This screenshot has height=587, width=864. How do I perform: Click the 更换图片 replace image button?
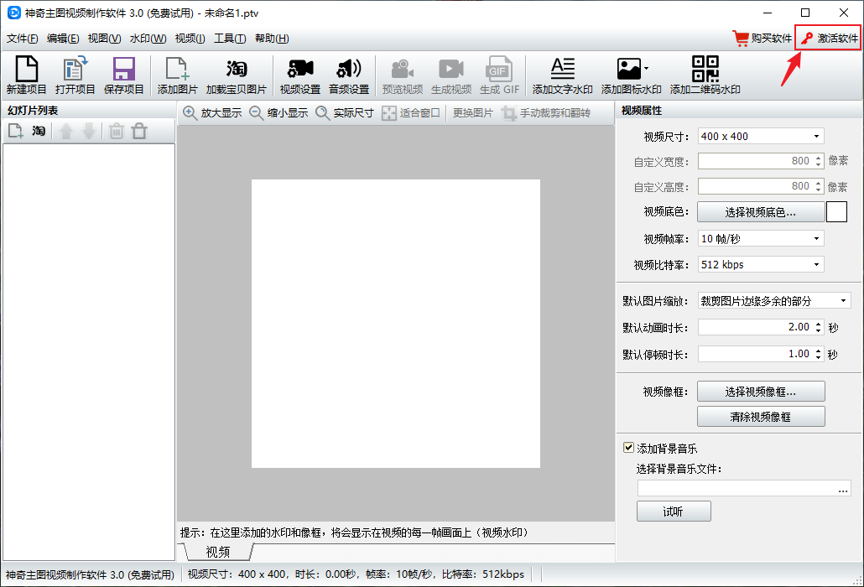[473, 113]
